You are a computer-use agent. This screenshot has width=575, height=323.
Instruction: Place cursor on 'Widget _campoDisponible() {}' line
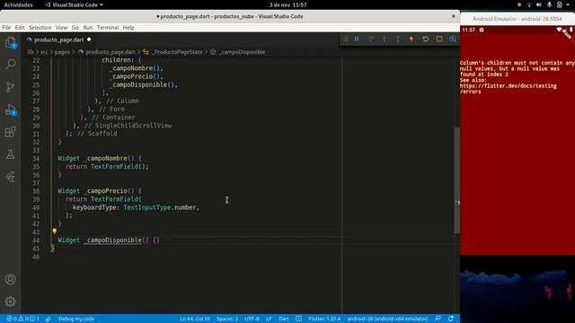tap(109, 240)
